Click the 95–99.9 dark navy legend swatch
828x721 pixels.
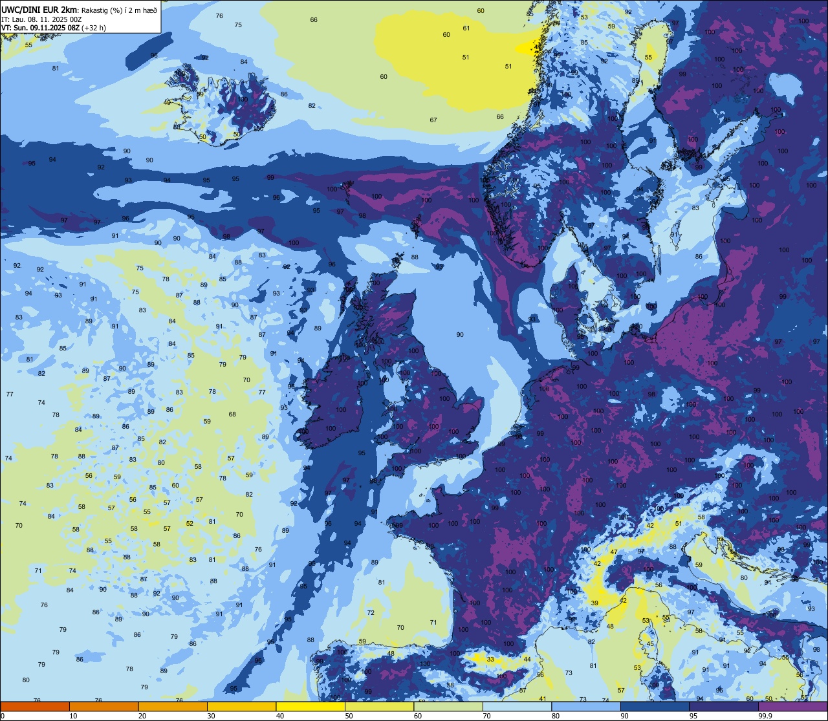point(724,706)
